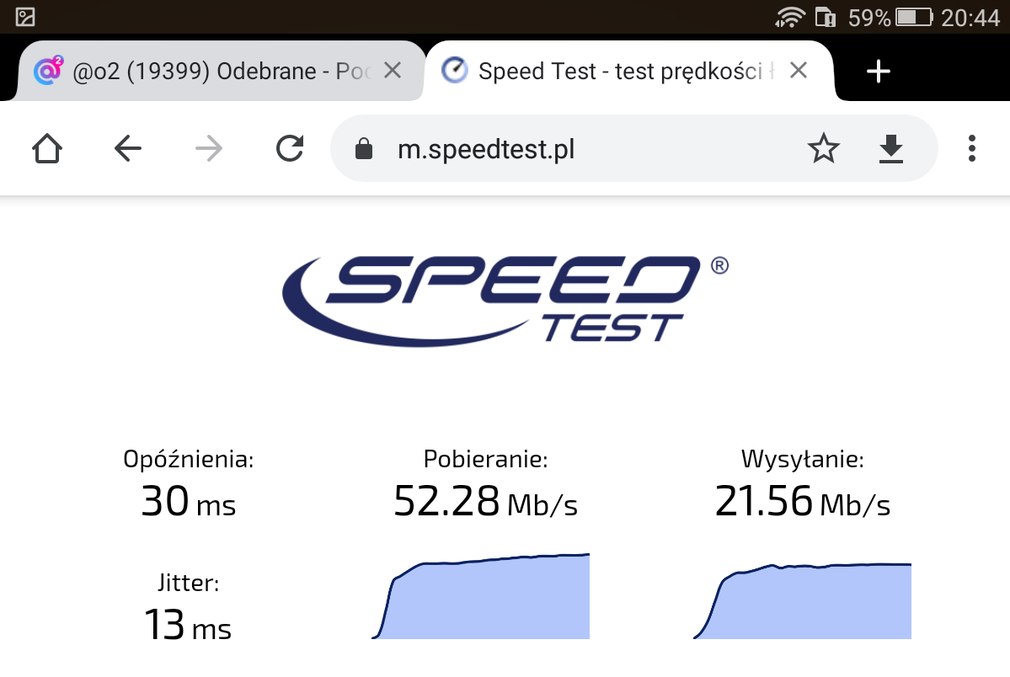Tap the Pobieranie download graph
Image resolution: width=1010 pixels, height=677 pixels.
tap(480, 596)
